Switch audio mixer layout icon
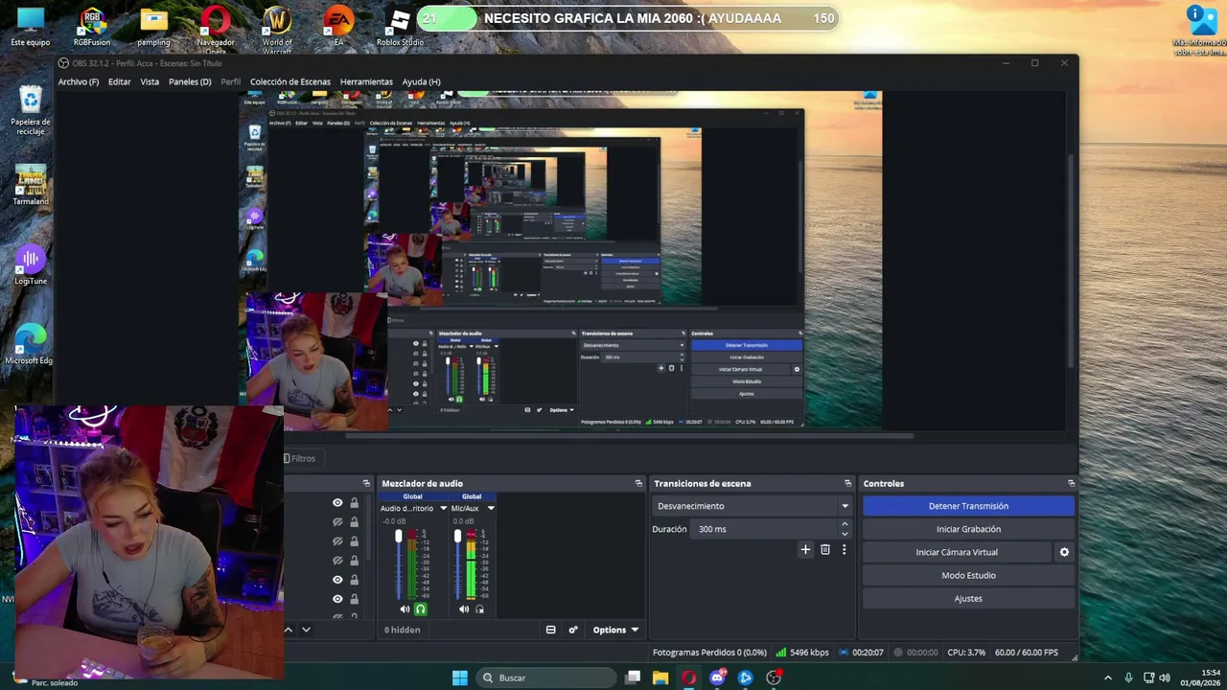Screen dimensions: 1227x690 tap(550, 630)
